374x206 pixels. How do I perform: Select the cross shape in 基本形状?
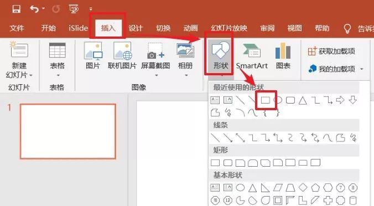point(328,200)
